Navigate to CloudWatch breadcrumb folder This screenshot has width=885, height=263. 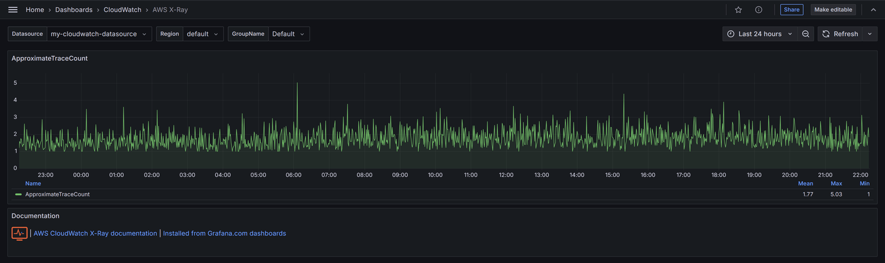(122, 9)
